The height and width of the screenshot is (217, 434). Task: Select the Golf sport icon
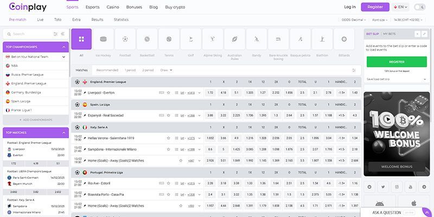(x=191, y=39)
